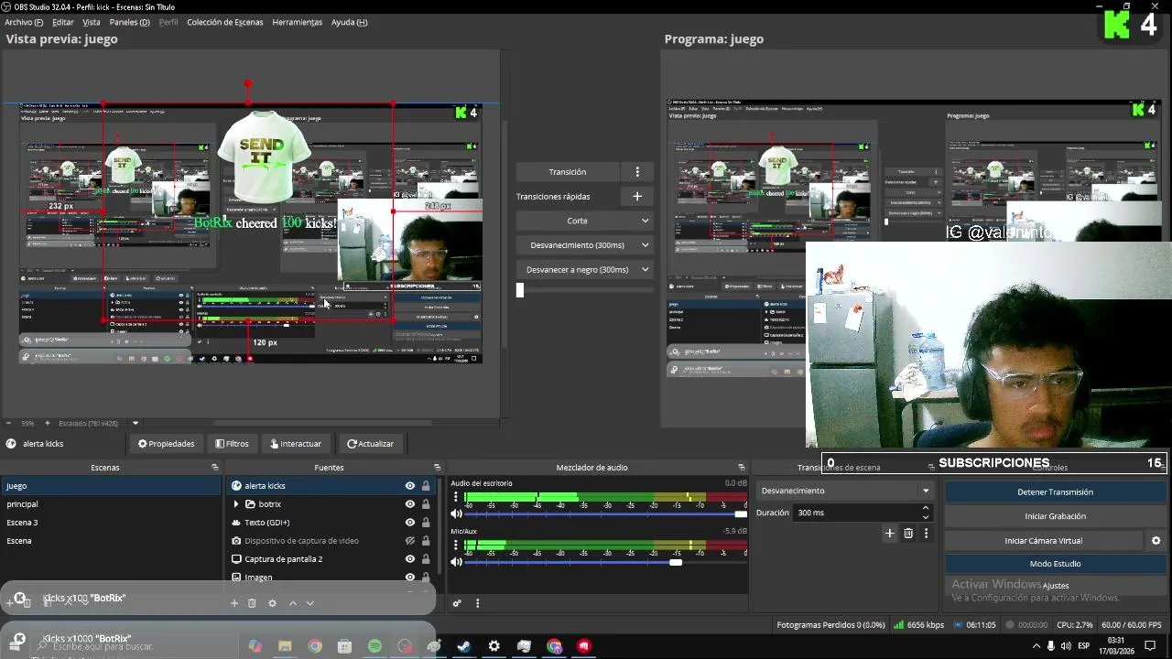Screen dimensions: 1172x659
Task: Open Propiedades of selected source
Action: (x=167, y=444)
